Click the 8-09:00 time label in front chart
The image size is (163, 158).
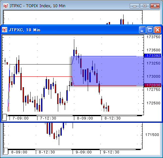tap(85, 118)
